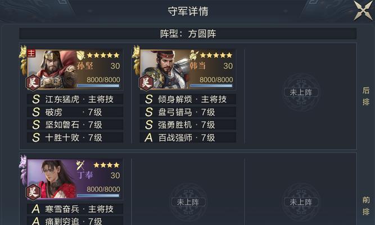Tap the shield troop icon beside 孙坚

tap(81, 55)
